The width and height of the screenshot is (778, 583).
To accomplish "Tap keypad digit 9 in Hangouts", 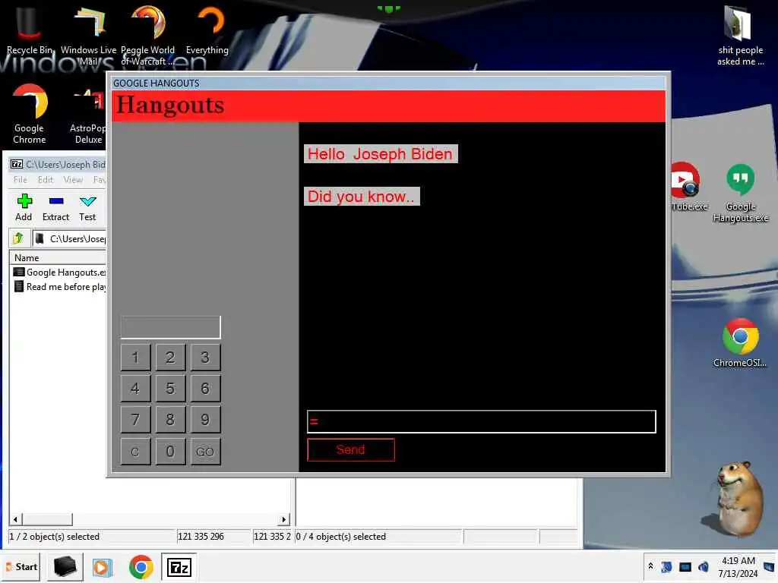I will click(205, 420).
